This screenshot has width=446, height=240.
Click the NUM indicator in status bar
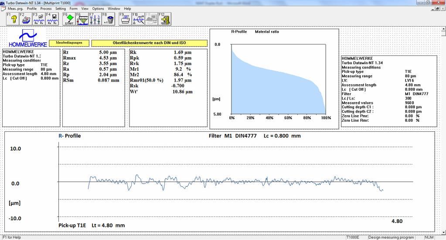pos(429,237)
